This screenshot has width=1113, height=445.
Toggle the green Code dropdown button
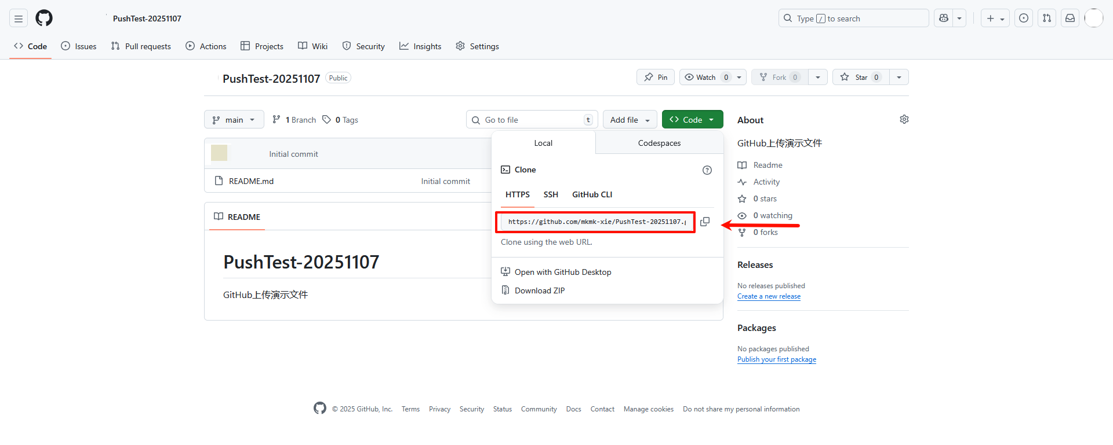click(x=693, y=120)
